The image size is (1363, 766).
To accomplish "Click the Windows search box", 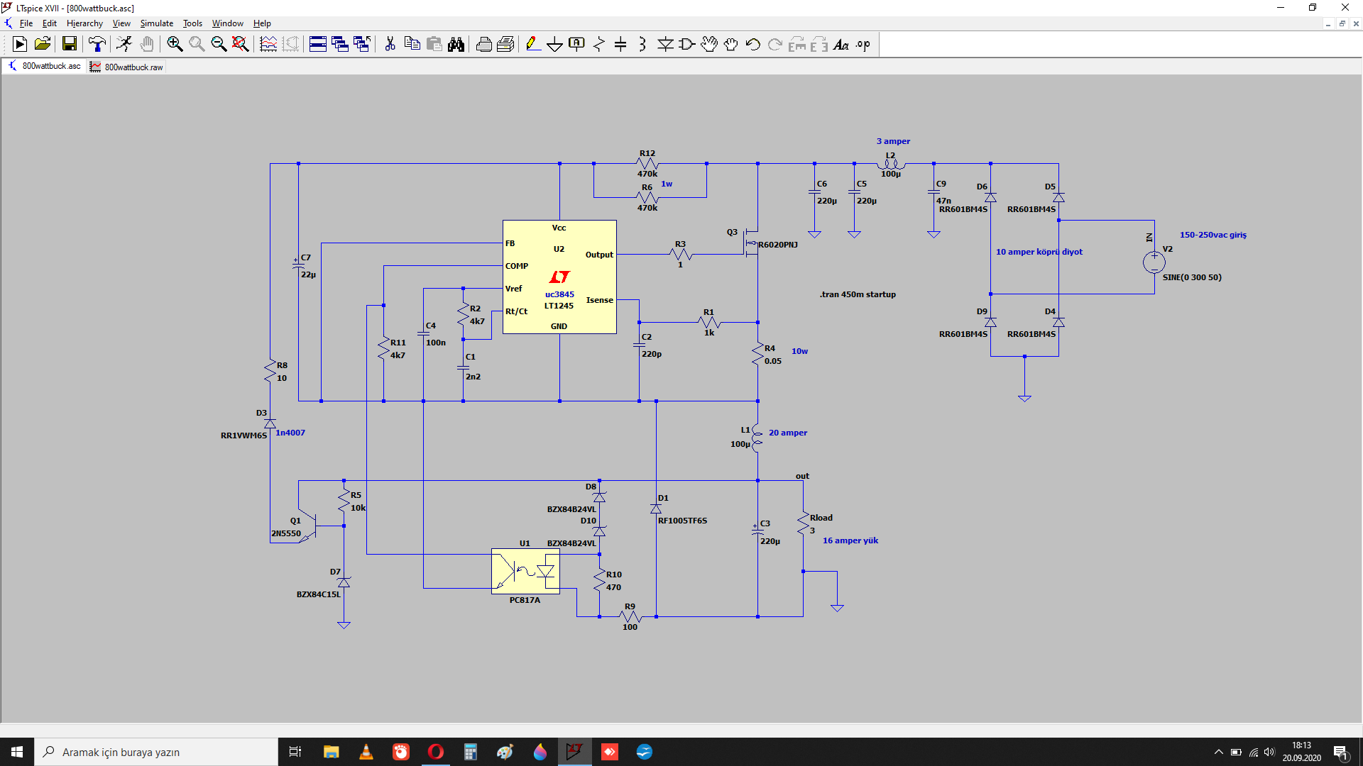I will [x=156, y=752].
